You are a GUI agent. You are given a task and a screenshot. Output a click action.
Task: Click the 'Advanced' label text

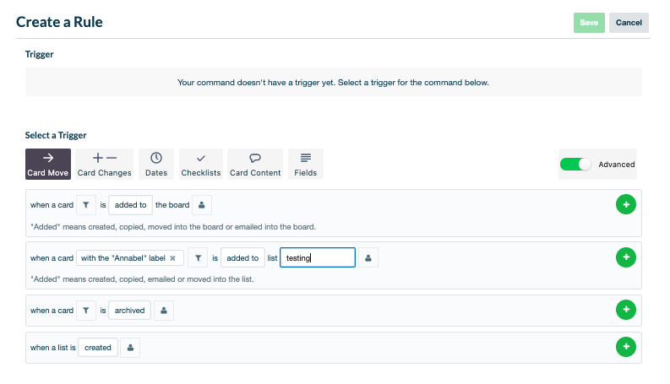pos(616,165)
